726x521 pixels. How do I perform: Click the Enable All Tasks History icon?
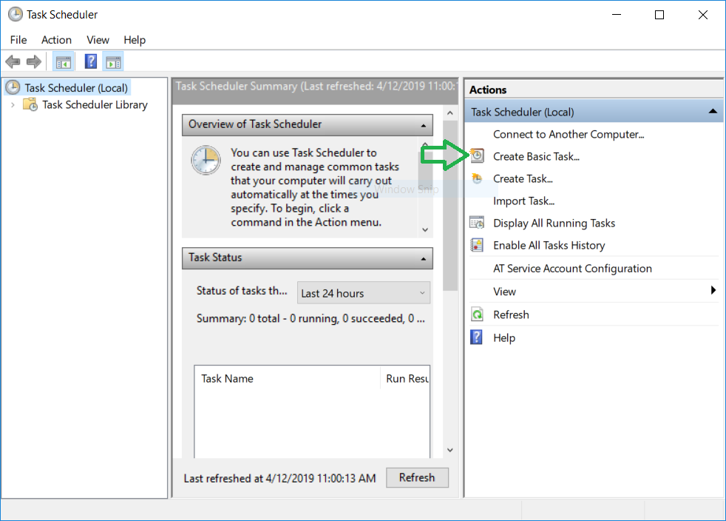click(478, 245)
